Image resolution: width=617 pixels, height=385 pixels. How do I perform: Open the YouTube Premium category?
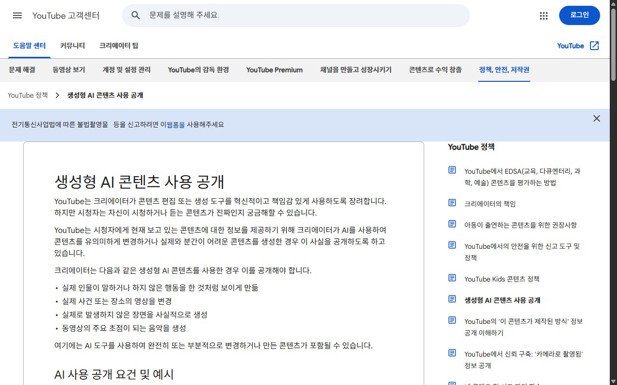pos(275,70)
